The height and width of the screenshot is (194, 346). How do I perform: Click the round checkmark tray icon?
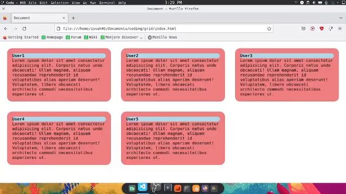pos(302,3)
